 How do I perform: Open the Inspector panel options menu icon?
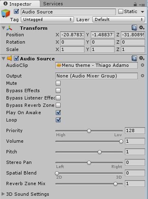pyautogui.click(x=142, y=5)
